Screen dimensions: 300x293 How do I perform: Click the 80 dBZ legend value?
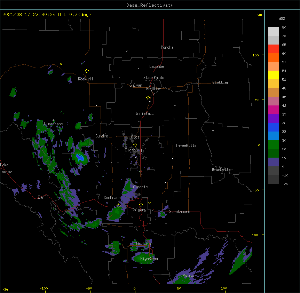click(x=284, y=27)
